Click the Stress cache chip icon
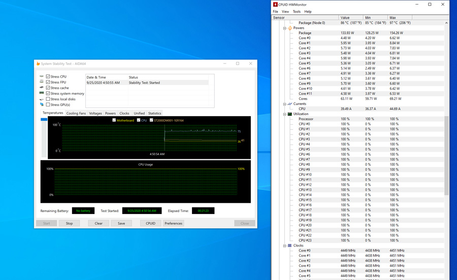 (42, 87)
